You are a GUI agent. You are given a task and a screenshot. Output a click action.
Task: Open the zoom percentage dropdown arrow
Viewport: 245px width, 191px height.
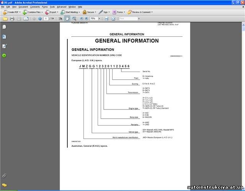point(99,19)
